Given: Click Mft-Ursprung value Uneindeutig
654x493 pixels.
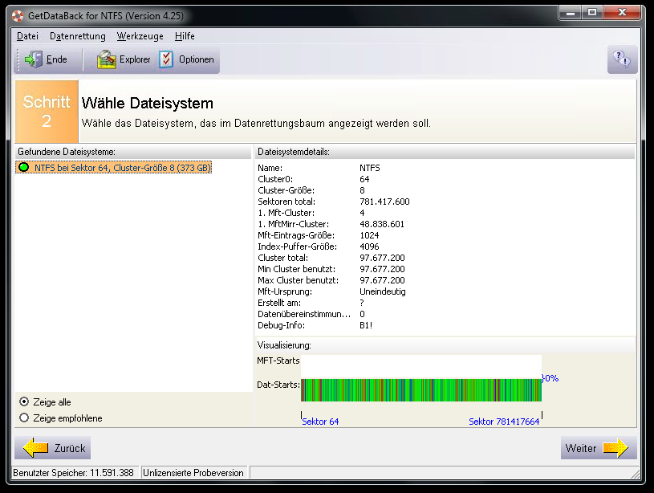Looking at the screenshot, I should [x=383, y=291].
